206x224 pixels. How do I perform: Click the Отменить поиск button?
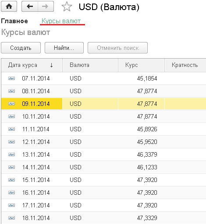point(117,48)
